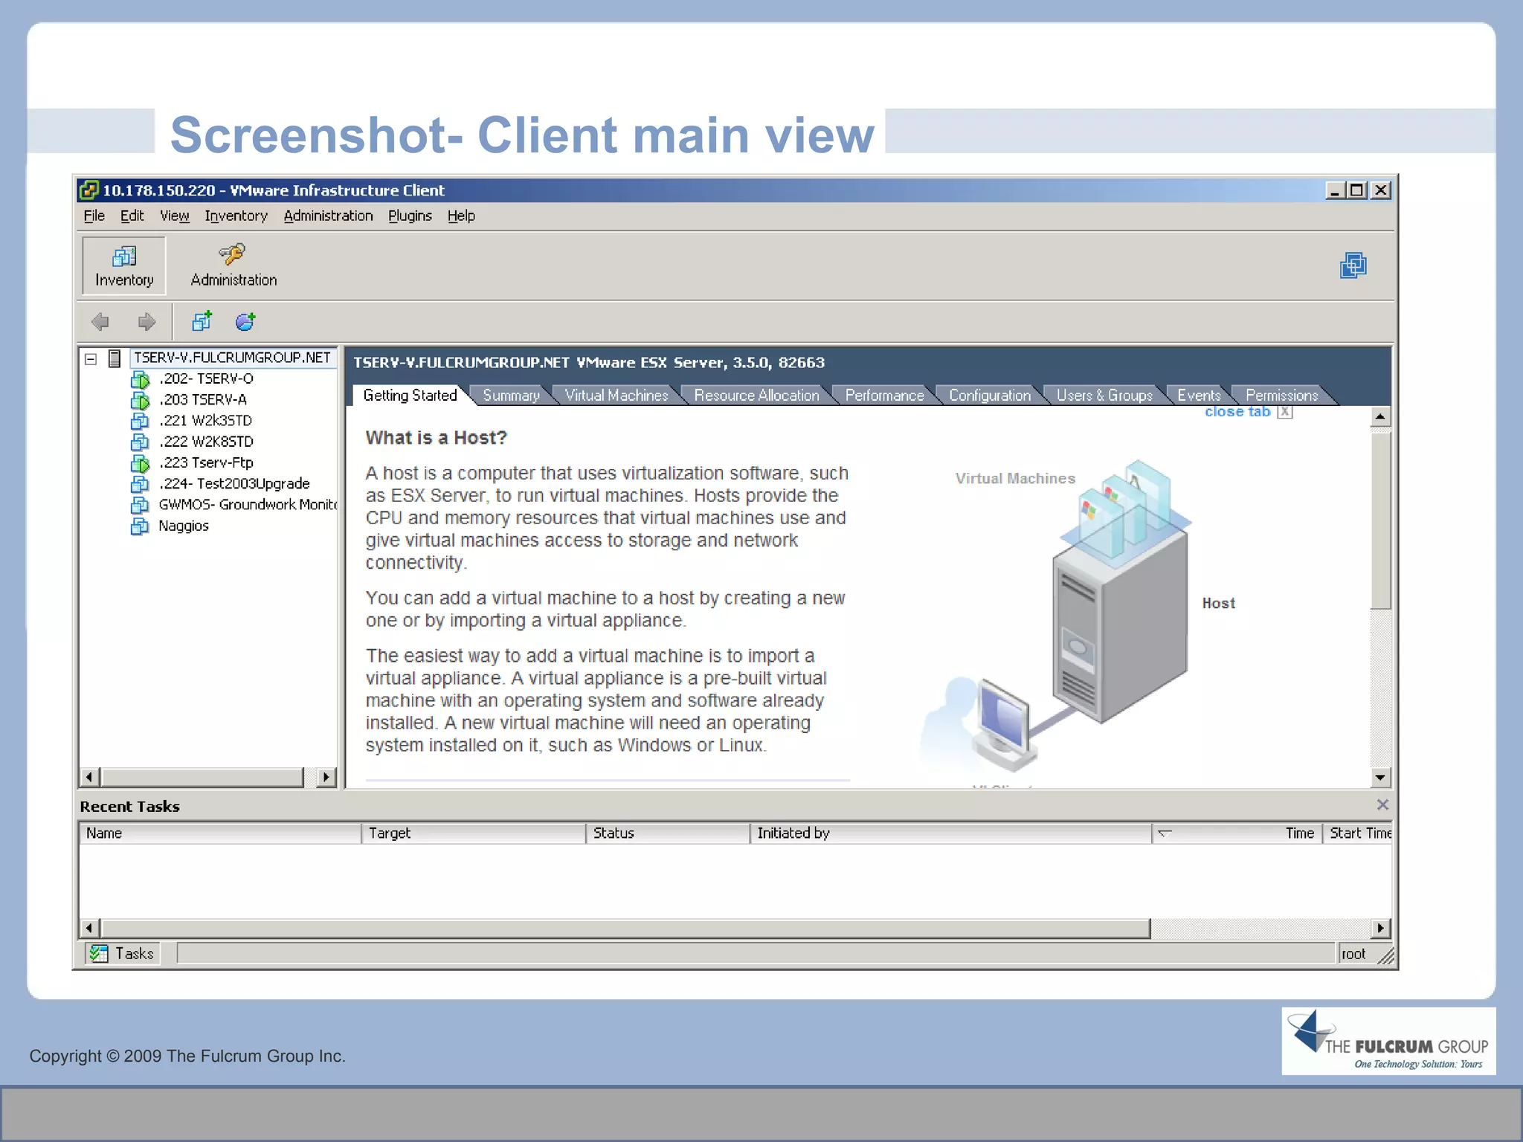Switch to the Getting Started tab

pos(410,396)
